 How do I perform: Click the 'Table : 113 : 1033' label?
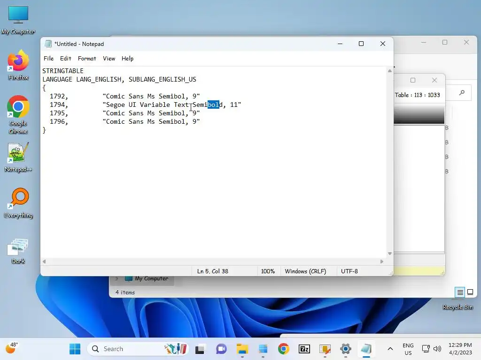coord(417,95)
